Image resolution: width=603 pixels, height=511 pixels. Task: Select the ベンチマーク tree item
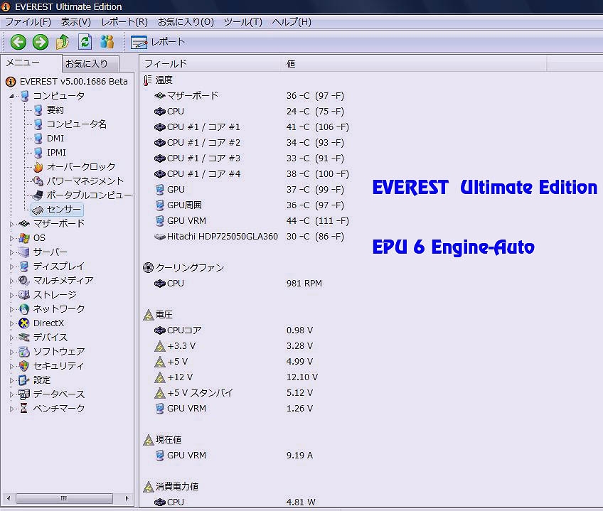(x=58, y=409)
